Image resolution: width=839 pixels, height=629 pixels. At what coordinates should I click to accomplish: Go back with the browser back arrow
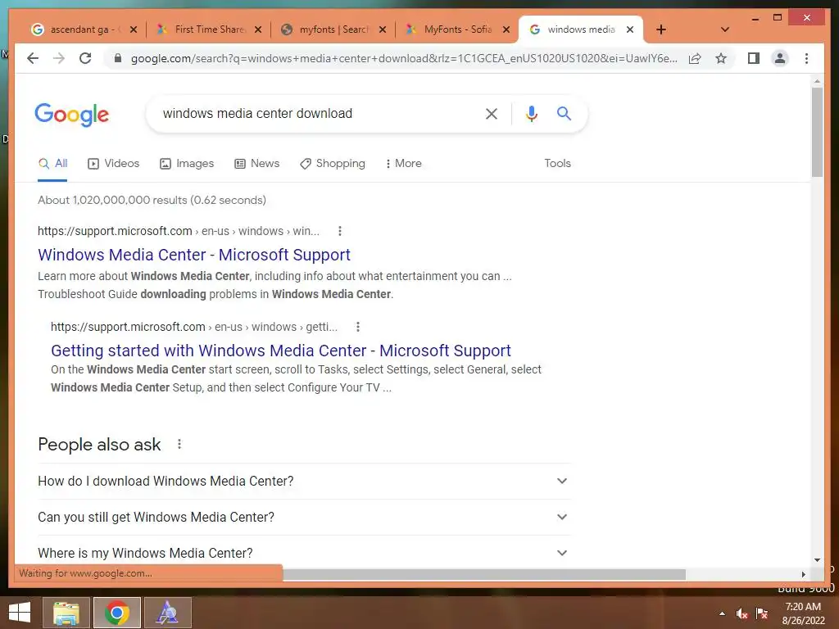[x=33, y=58]
